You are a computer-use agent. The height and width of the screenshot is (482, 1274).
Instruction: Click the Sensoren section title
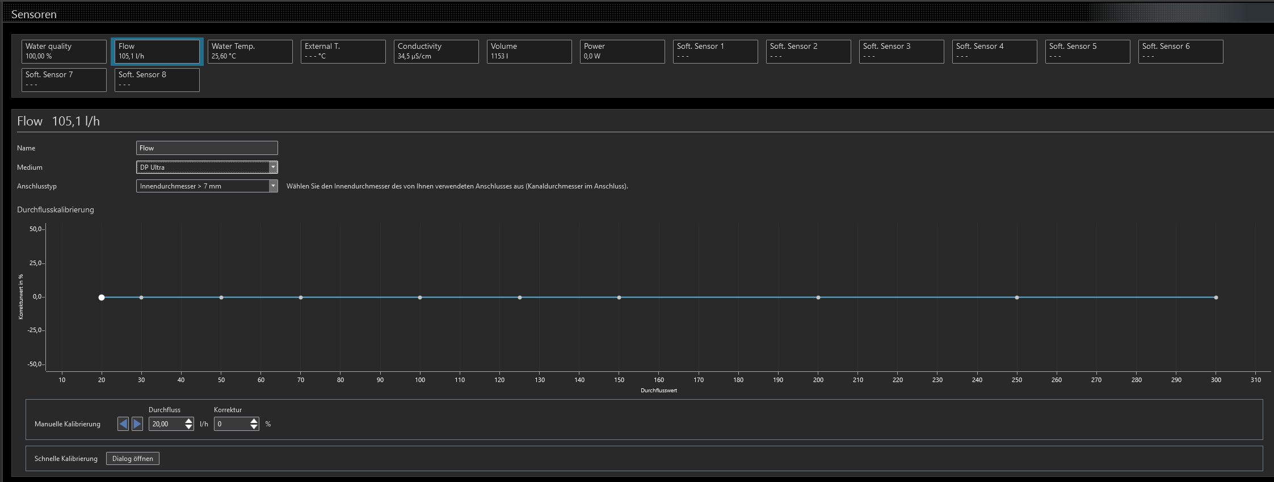[34, 14]
